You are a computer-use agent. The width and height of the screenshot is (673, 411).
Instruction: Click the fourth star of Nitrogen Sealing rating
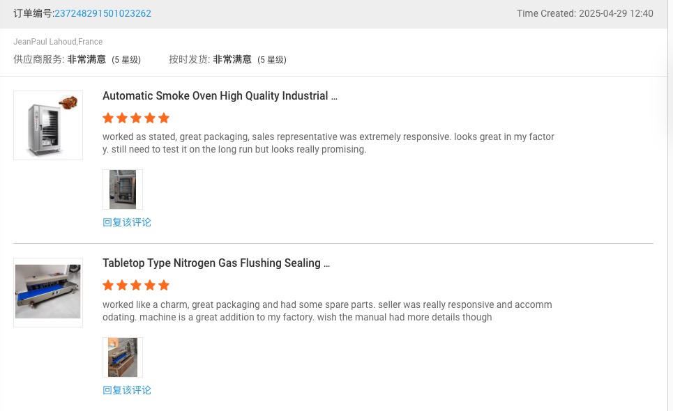150,285
